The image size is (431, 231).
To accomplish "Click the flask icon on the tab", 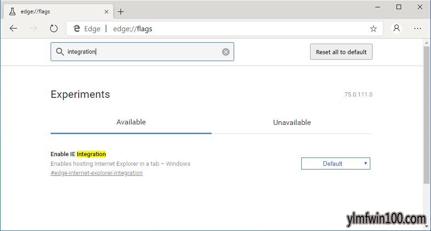I will (12, 11).
